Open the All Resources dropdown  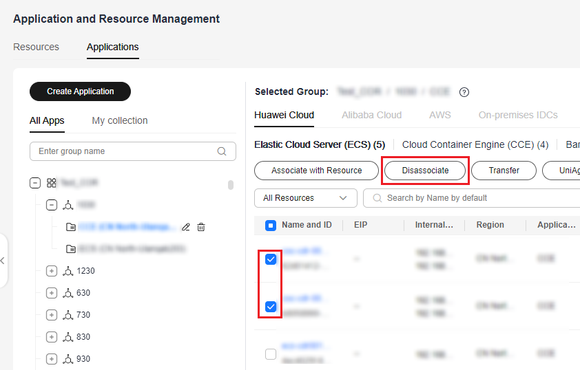coord(305,198)
